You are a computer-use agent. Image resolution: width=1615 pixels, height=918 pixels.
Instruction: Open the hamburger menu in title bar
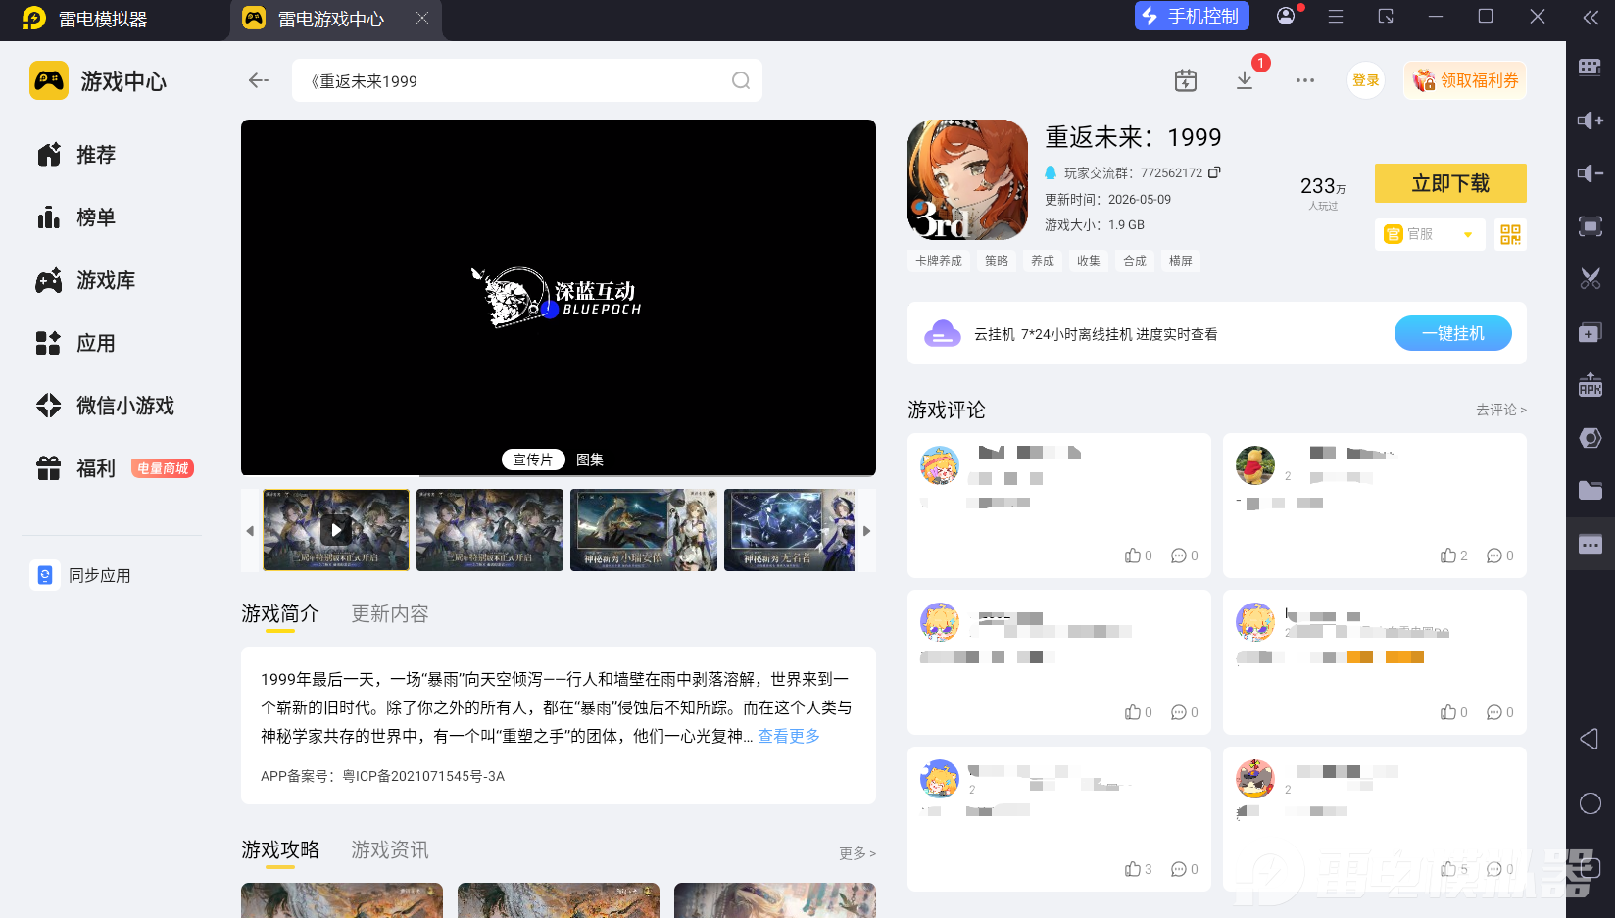1336,16
